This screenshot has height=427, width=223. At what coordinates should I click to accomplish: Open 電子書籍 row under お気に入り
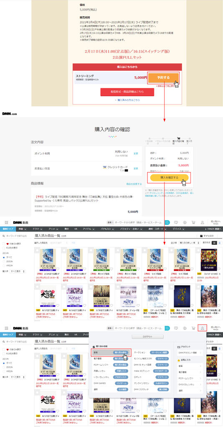(x=190, y=372)
